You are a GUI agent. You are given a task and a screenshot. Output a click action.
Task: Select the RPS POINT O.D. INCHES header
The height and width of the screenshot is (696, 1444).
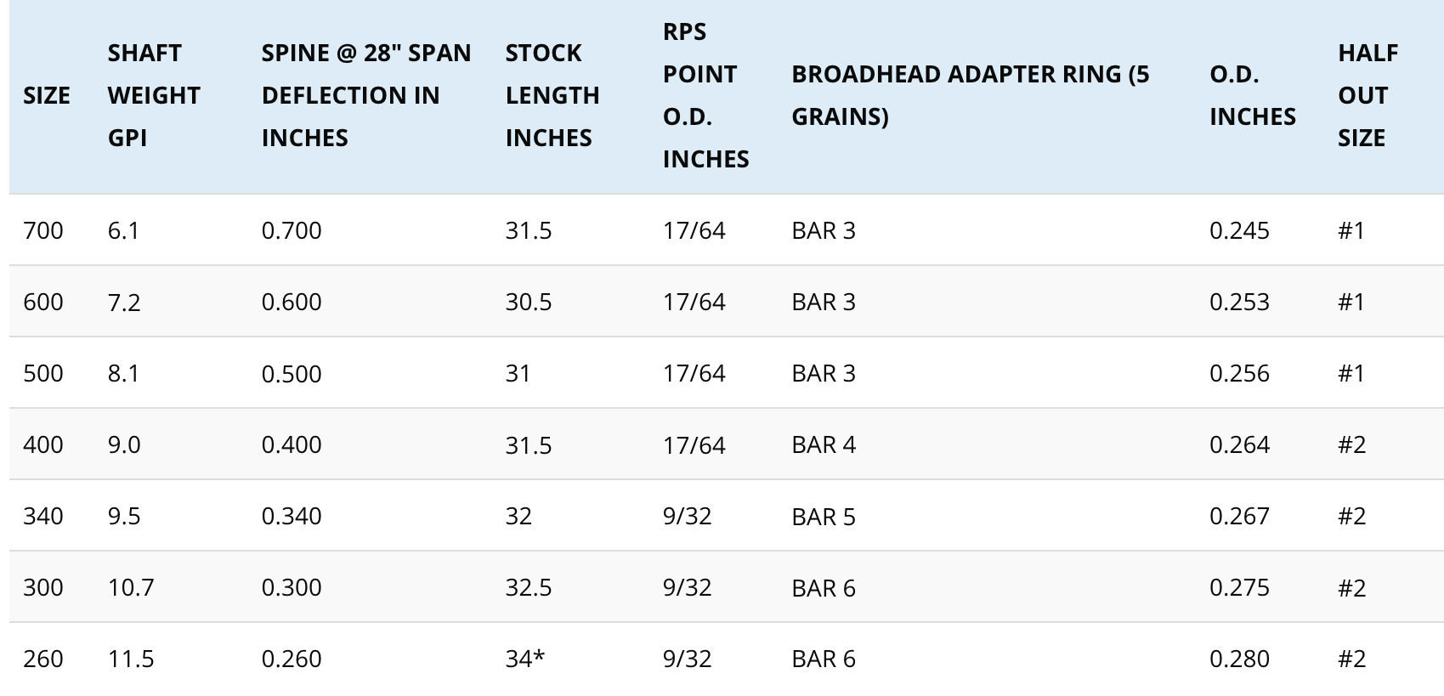[705, 95]
